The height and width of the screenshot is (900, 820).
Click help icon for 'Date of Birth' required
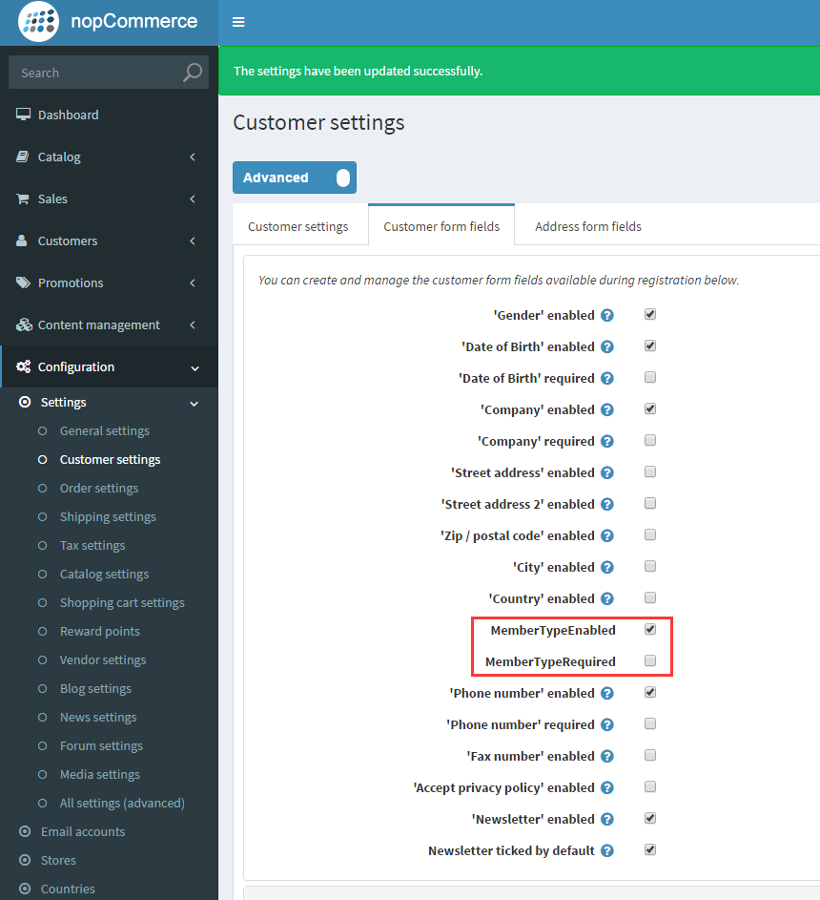tap(607, 378)
